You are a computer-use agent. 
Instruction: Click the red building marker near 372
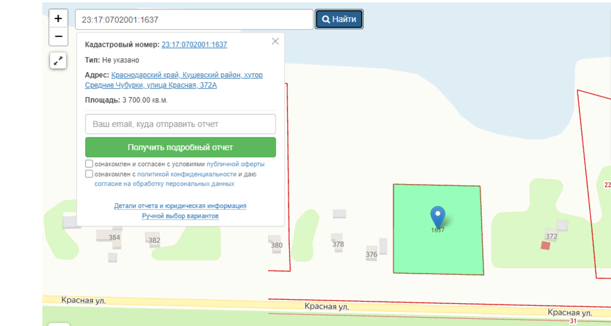[545, 246]
